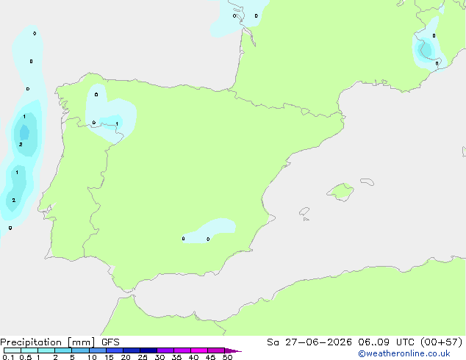Click Mallorca island on the map
466x360 pixels.
341,192
